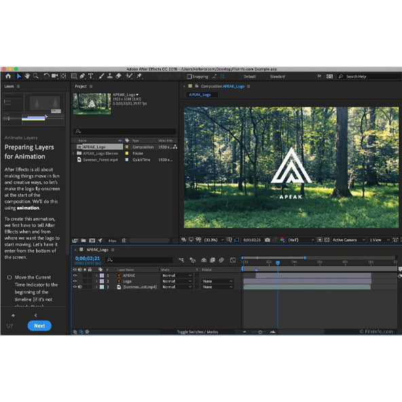This screenshot has height=402, width=402.
Task: Click the trash icon in Project panel
Action: (x=124, y=240)
